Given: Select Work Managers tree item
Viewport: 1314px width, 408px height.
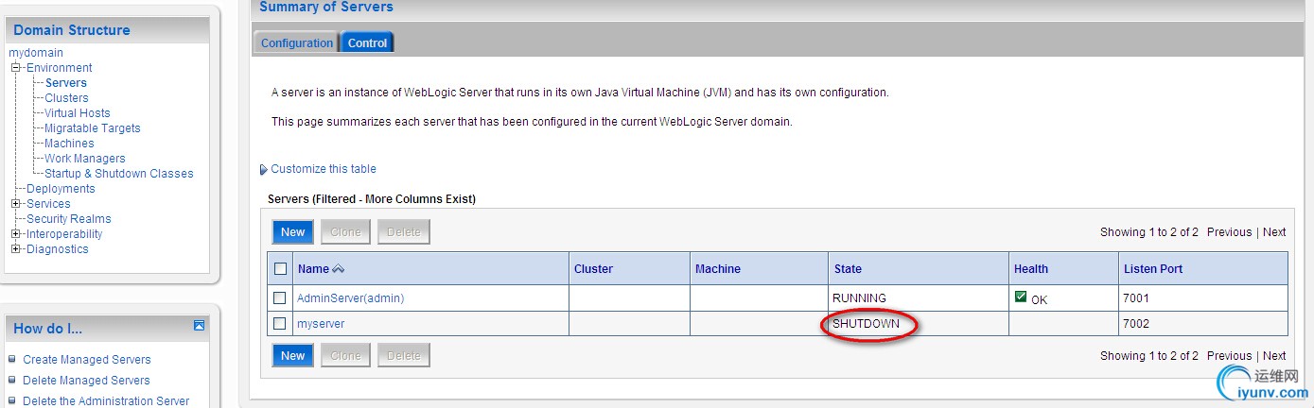Looking at the screenshot, I should coord(85,159).
